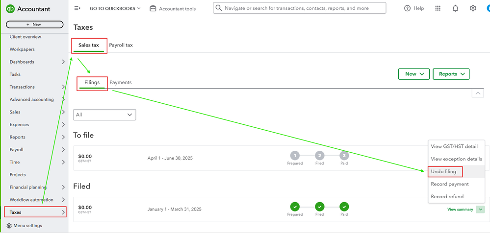Collapse the filings section chevron
Image resolution: width=490 pixels, height=233 pixels.
[476, 93]
